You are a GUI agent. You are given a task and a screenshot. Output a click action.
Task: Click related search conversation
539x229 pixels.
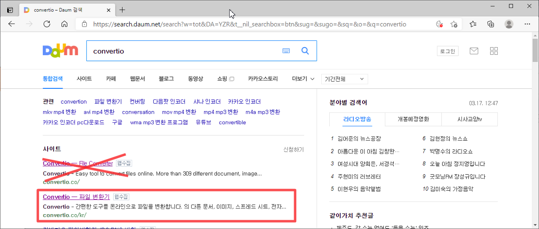click(138, 112)
